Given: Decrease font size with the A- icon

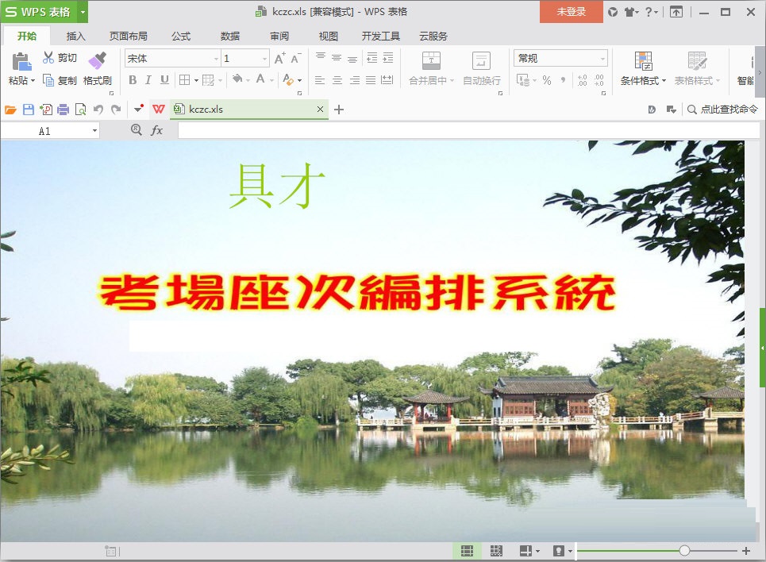Looking at the screenshot, I should (295, 58).
